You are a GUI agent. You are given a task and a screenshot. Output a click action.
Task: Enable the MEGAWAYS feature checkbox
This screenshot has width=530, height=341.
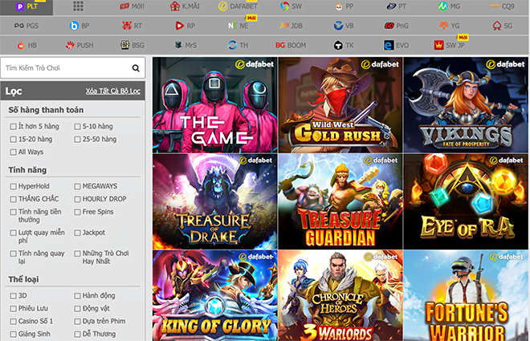[x=78, y=186]
